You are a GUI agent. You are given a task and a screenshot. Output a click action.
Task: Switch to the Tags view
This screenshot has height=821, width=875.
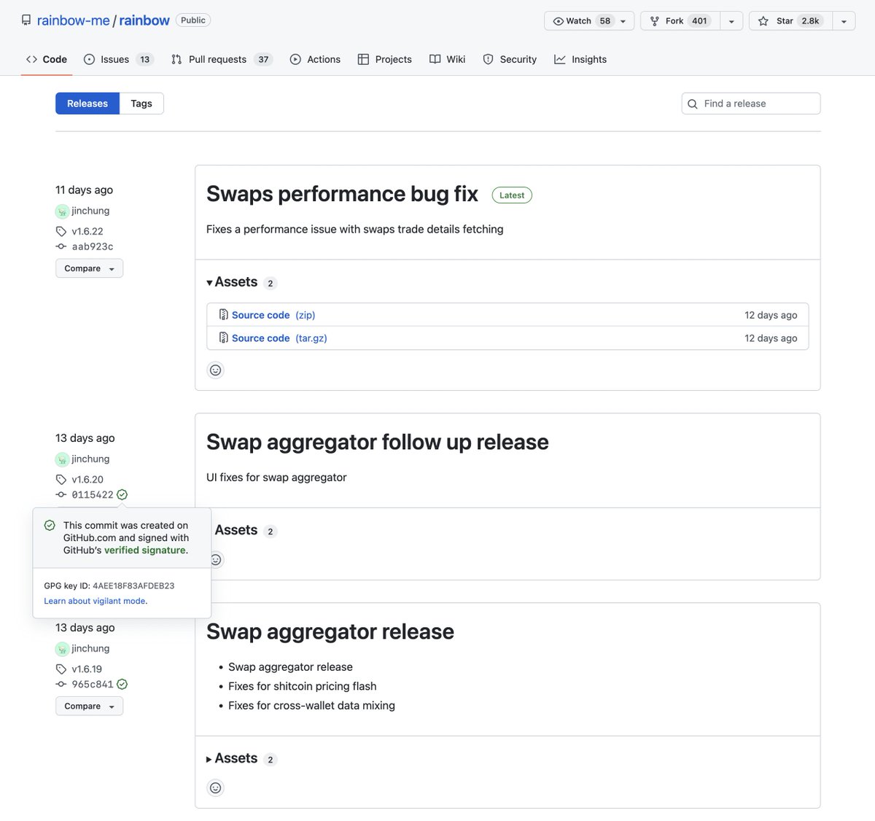141,104
